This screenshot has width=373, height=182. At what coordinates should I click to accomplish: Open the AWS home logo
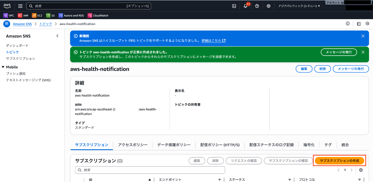click(x=7, y=6)
